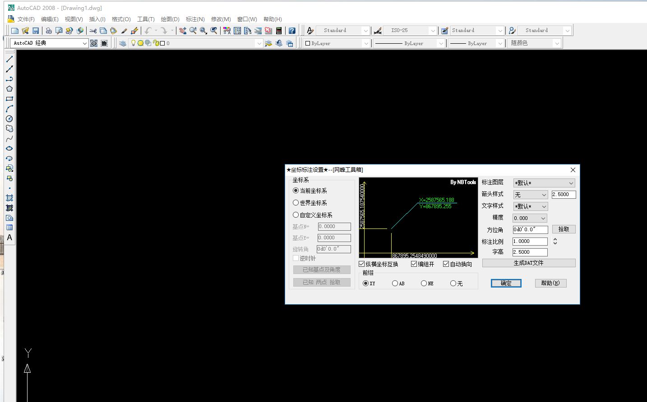Choose NE prefix radio button
The width and height of the screenshot is (647, 402).
(x=427, y=283)
